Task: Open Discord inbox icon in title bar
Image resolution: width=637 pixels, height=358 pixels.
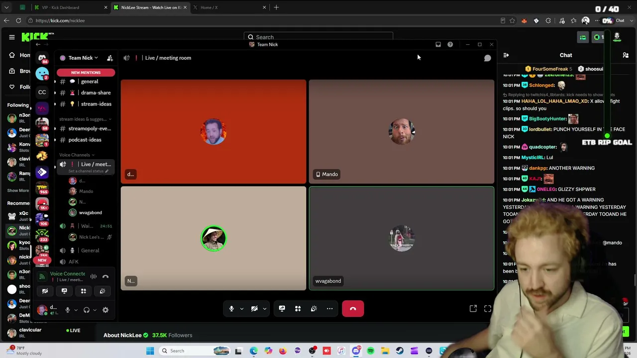Action: coord(438,44)
